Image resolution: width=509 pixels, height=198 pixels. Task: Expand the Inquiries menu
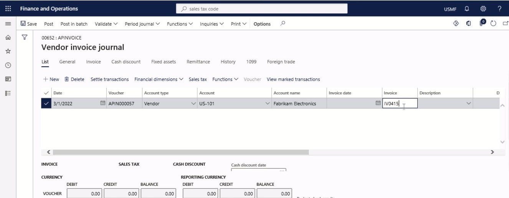[x=212, y=24]
